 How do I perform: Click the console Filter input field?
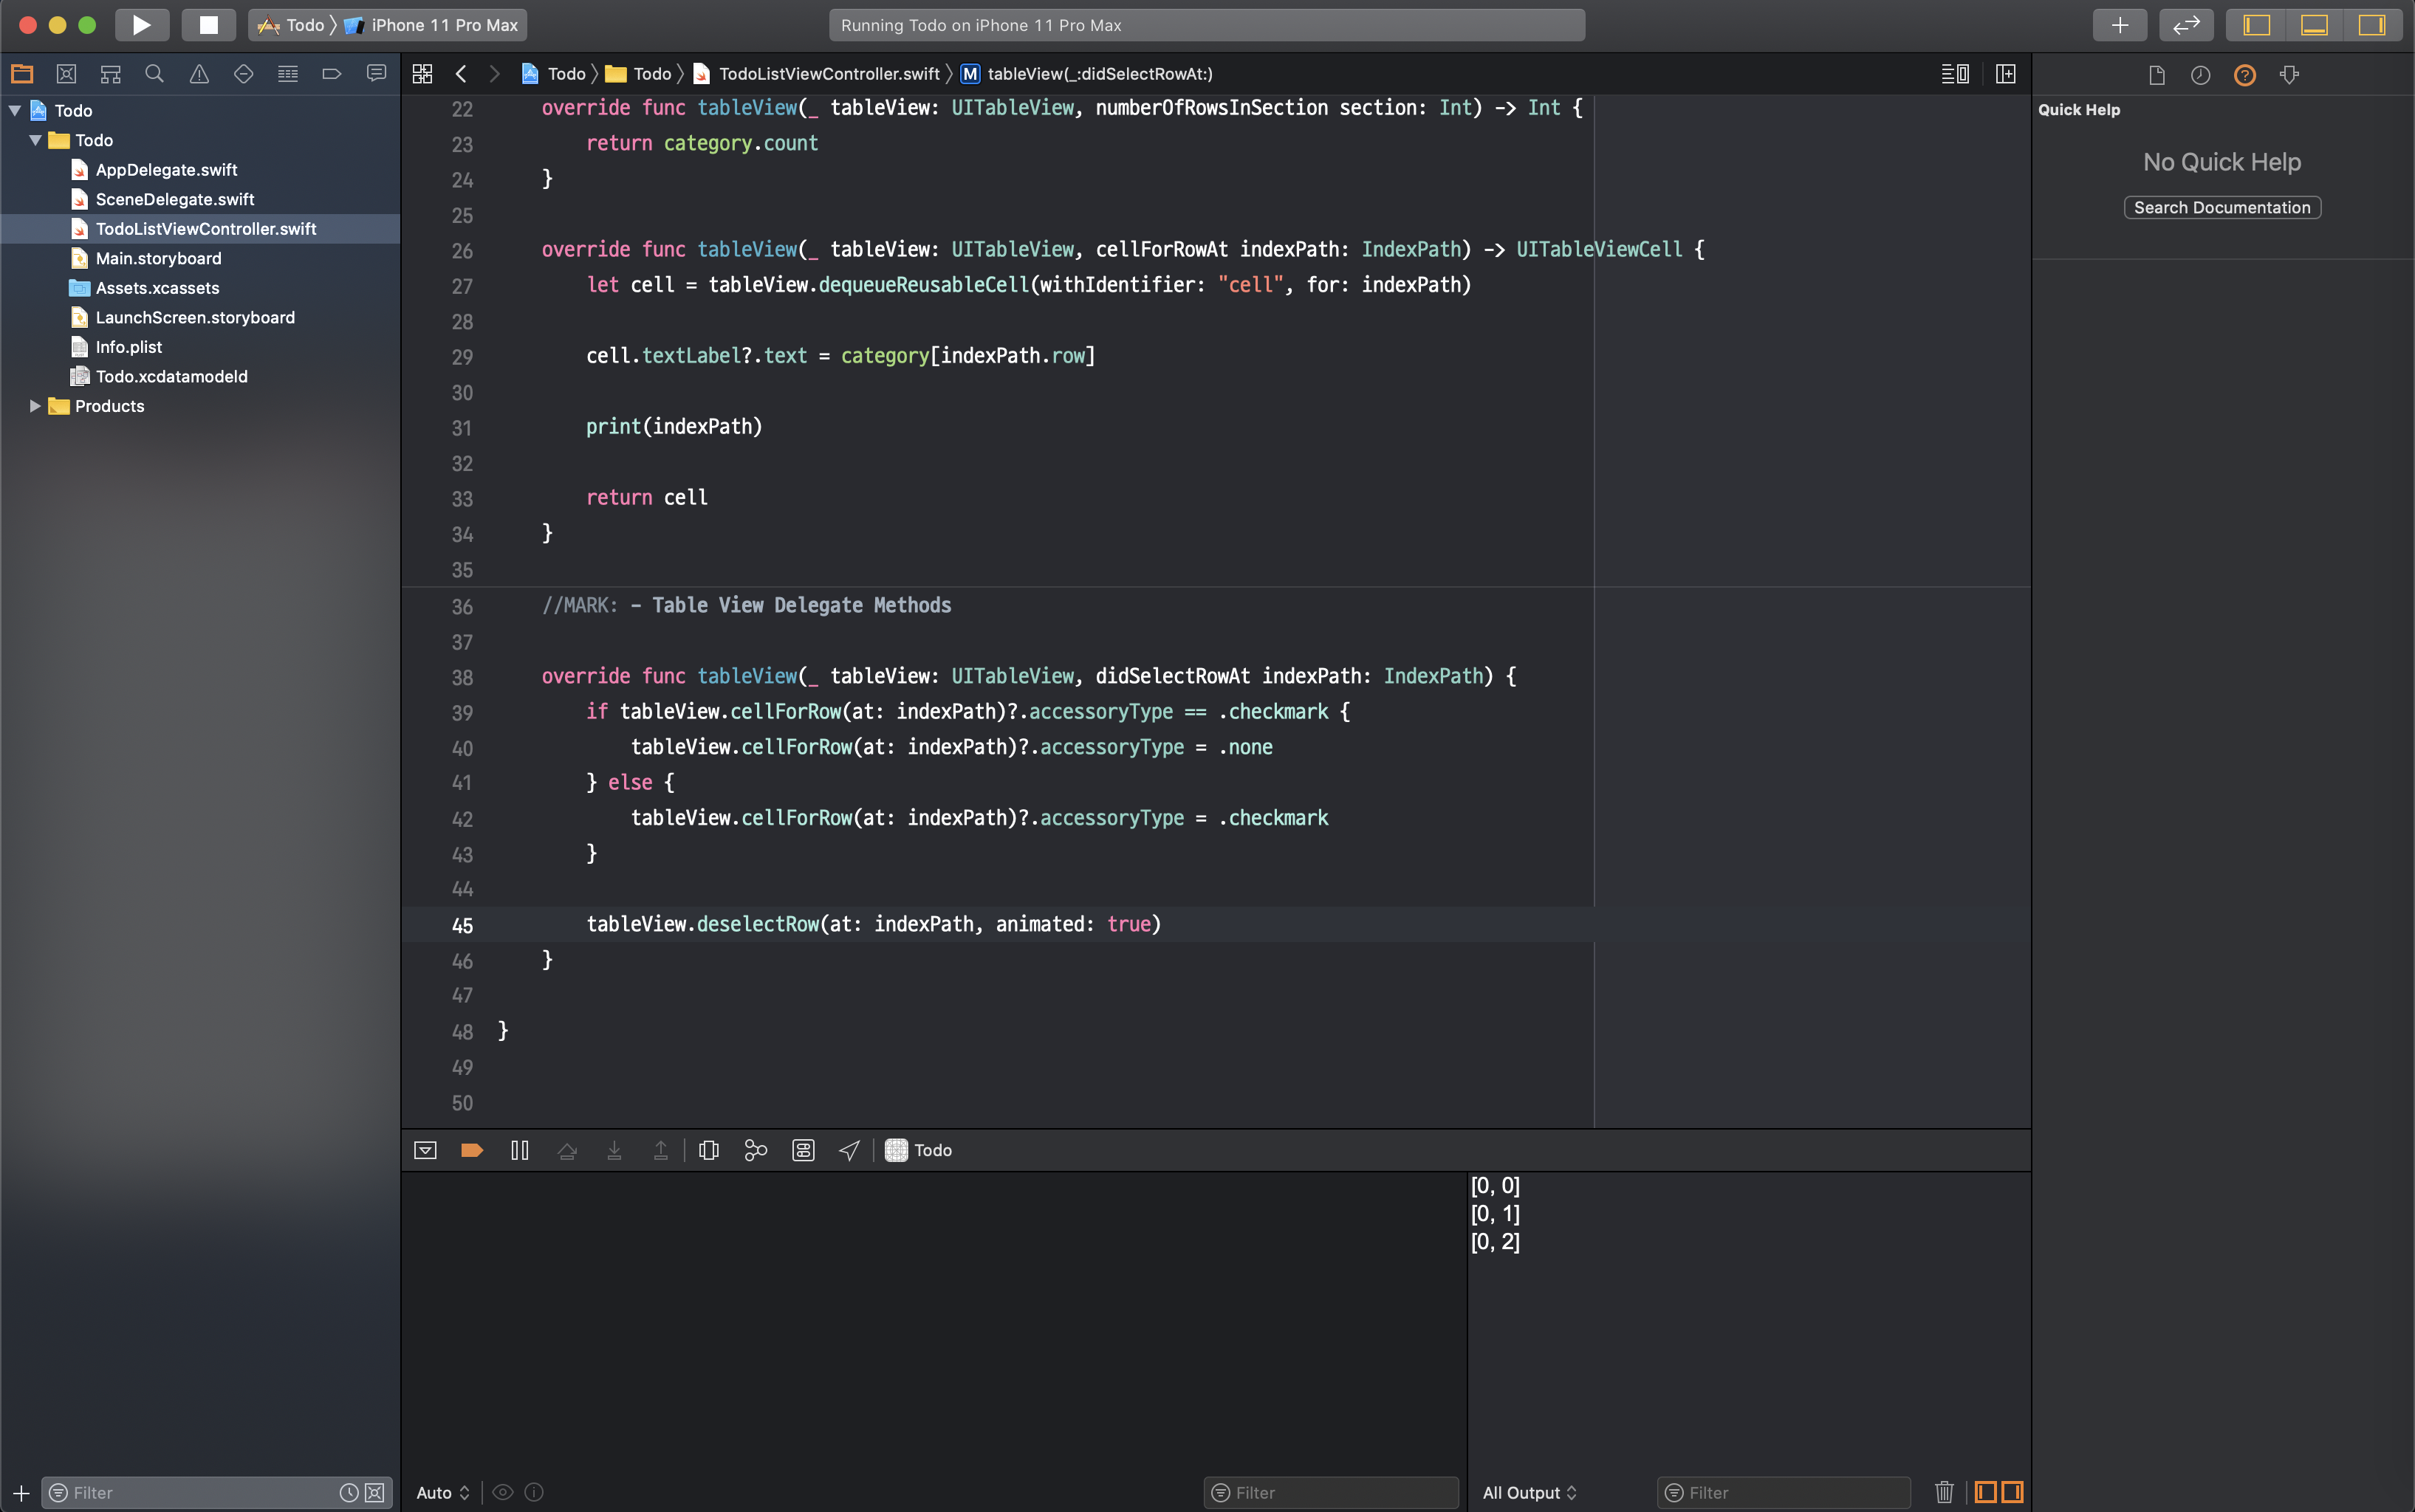pos(1791,1492)
